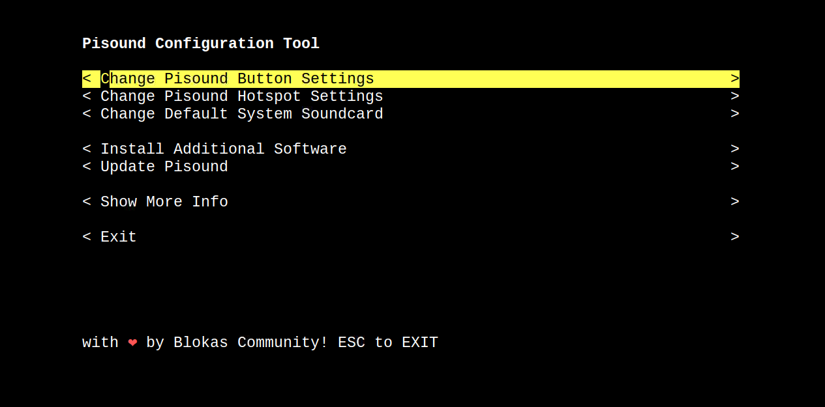Open Change Pisound Hotspot Settings
Image resolution: width=825 pixels, height=407 pixels.
(x=411, y=96)
